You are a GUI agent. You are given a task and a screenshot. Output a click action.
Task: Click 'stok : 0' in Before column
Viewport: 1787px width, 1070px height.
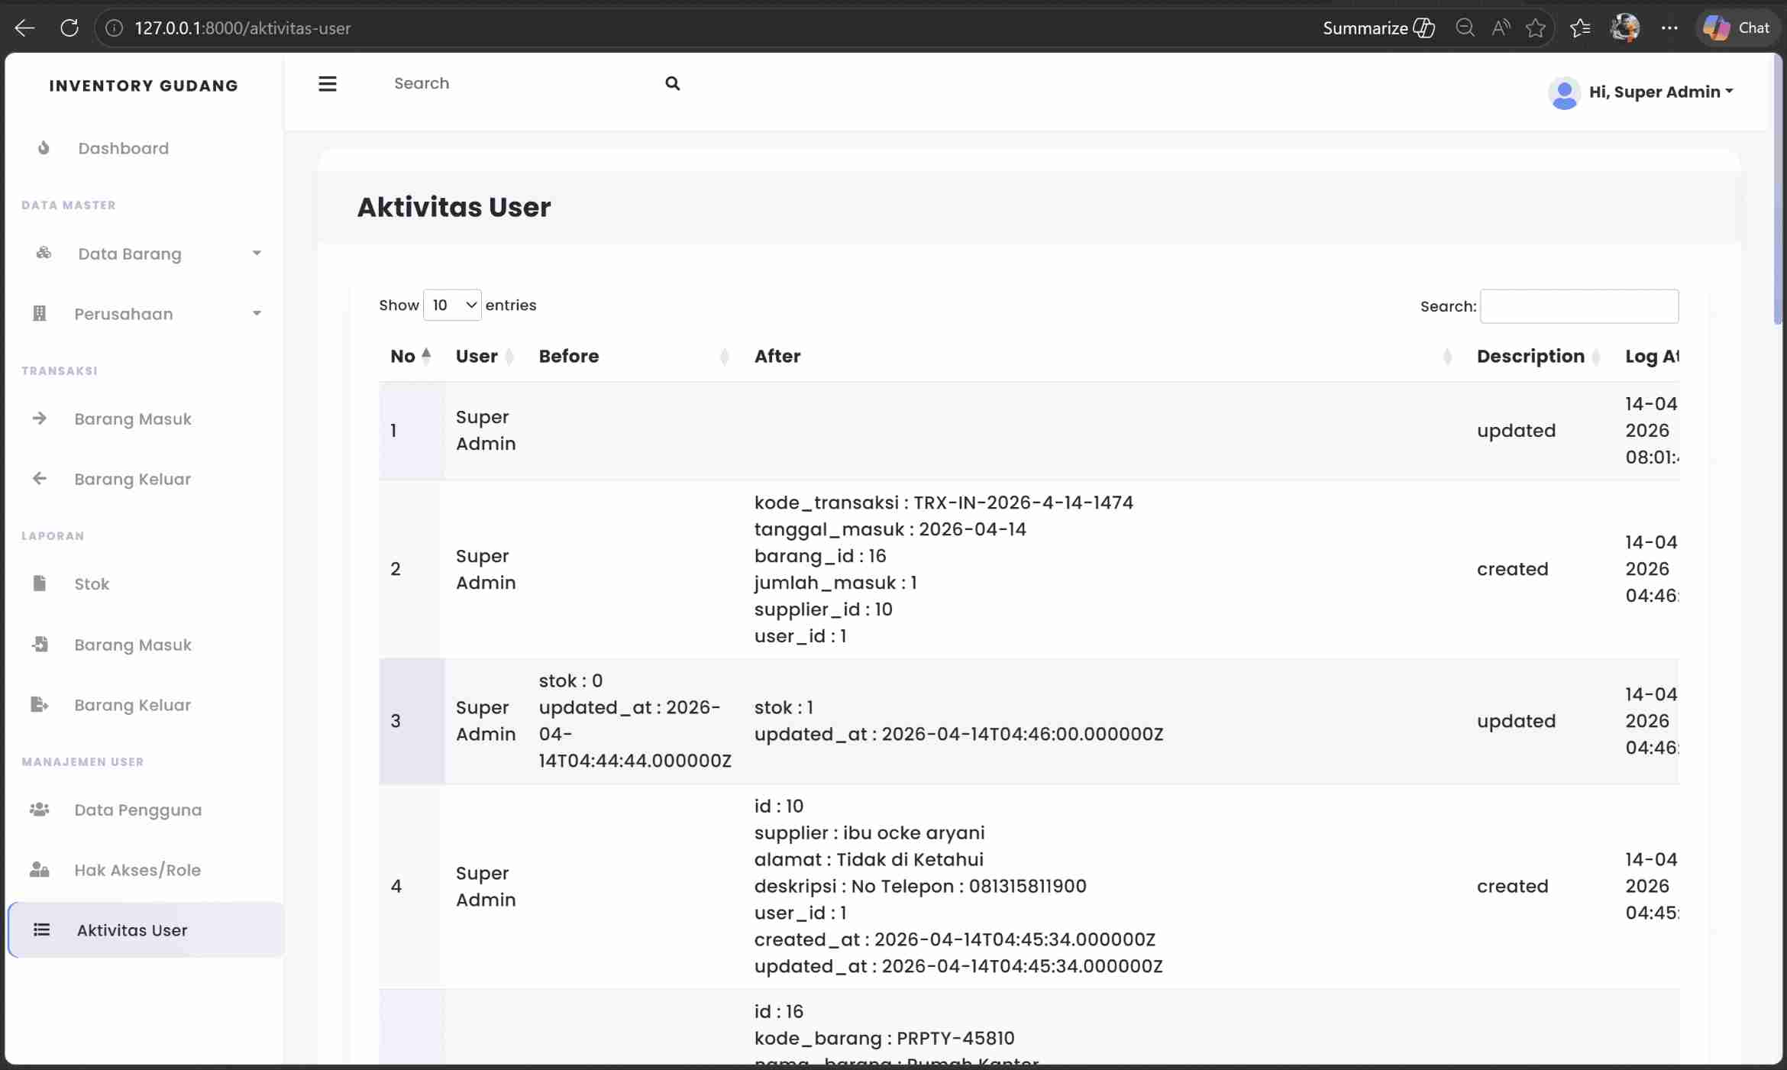570,680
